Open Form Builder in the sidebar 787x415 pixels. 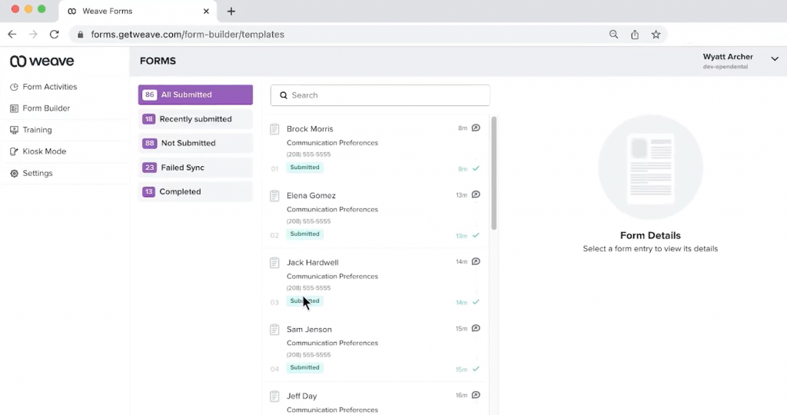point(46,108)
